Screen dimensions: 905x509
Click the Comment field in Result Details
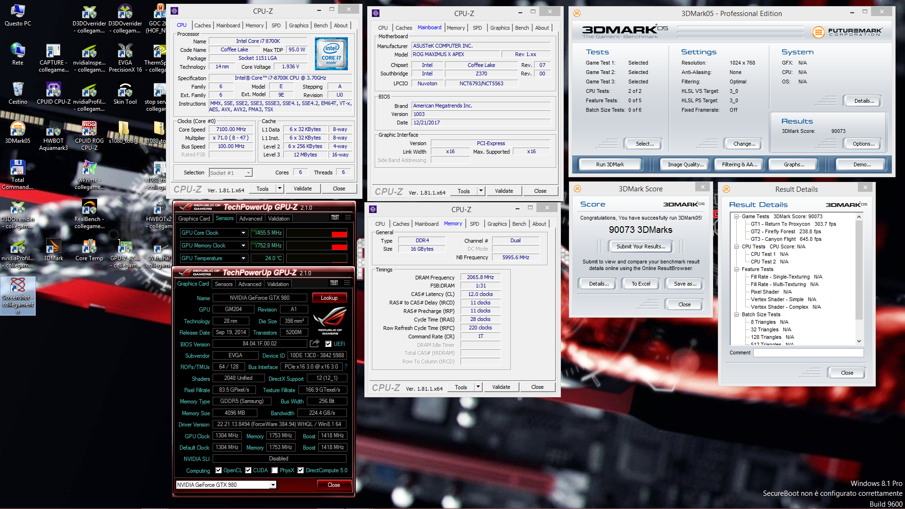click(x=808, y=353)
